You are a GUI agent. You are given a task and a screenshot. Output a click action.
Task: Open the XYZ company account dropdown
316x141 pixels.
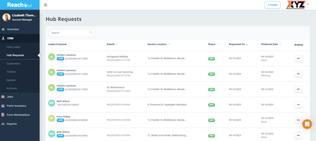pyautogui.click(x=308, y=4)
